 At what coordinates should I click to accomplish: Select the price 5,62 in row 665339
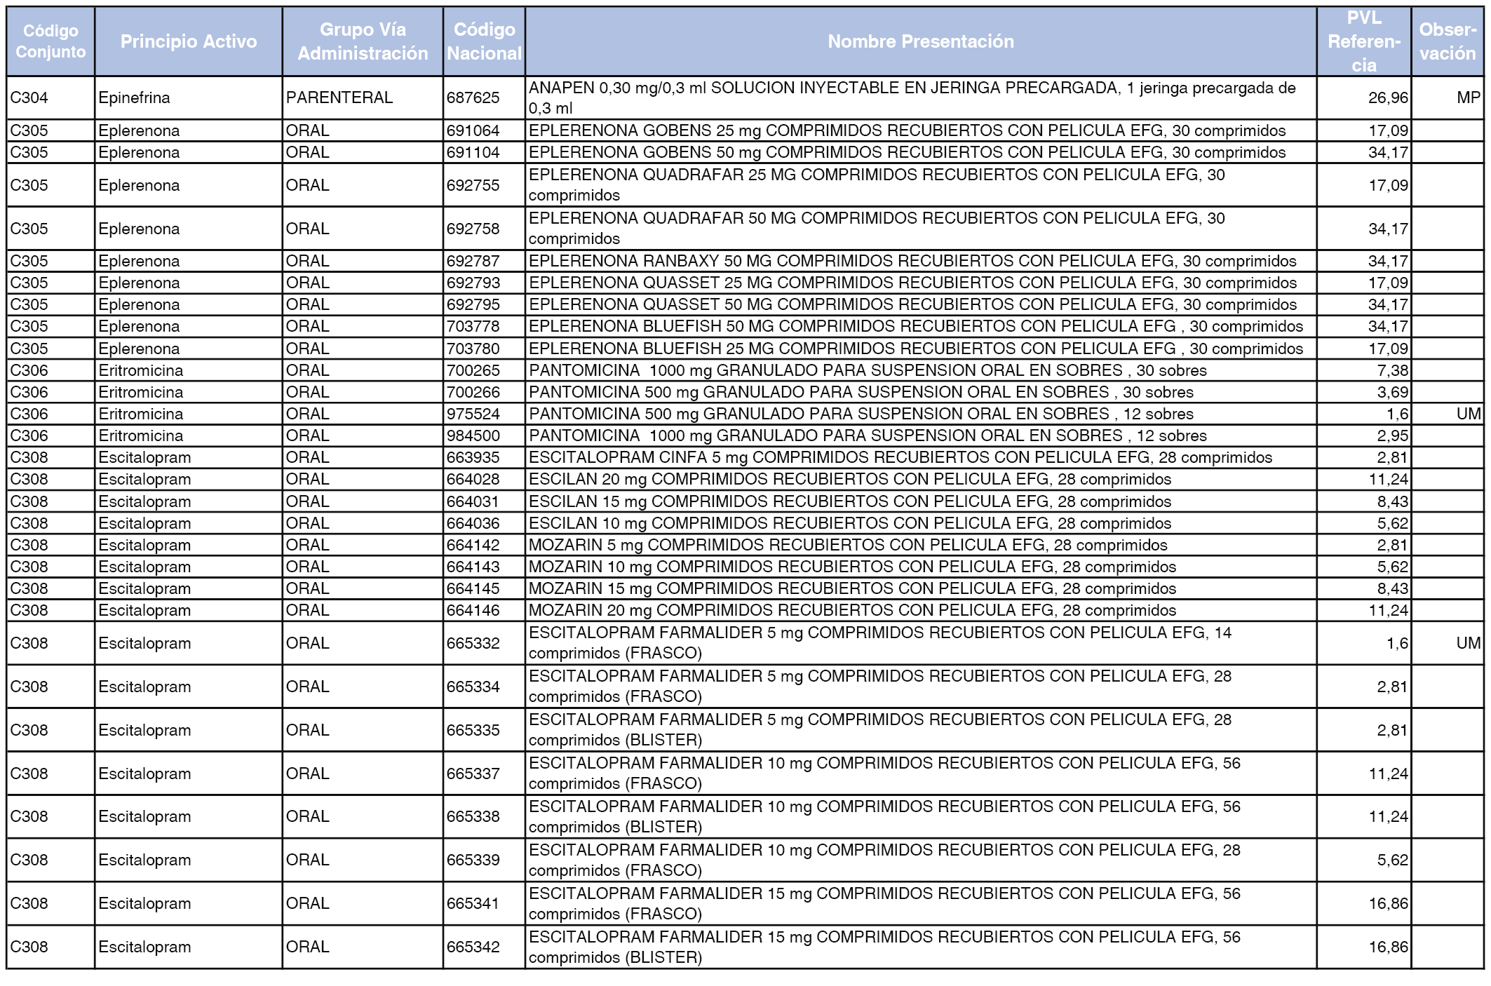[x=1364, y=860]
